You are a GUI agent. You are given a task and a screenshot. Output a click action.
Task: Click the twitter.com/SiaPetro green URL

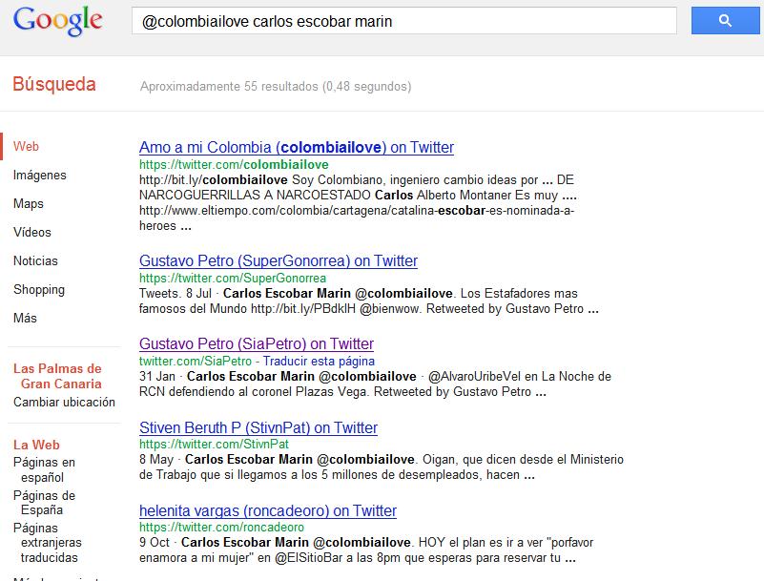[196, 362]
